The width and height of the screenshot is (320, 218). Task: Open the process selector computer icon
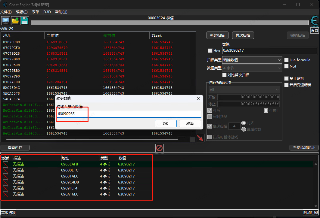(x=5, y=20)
